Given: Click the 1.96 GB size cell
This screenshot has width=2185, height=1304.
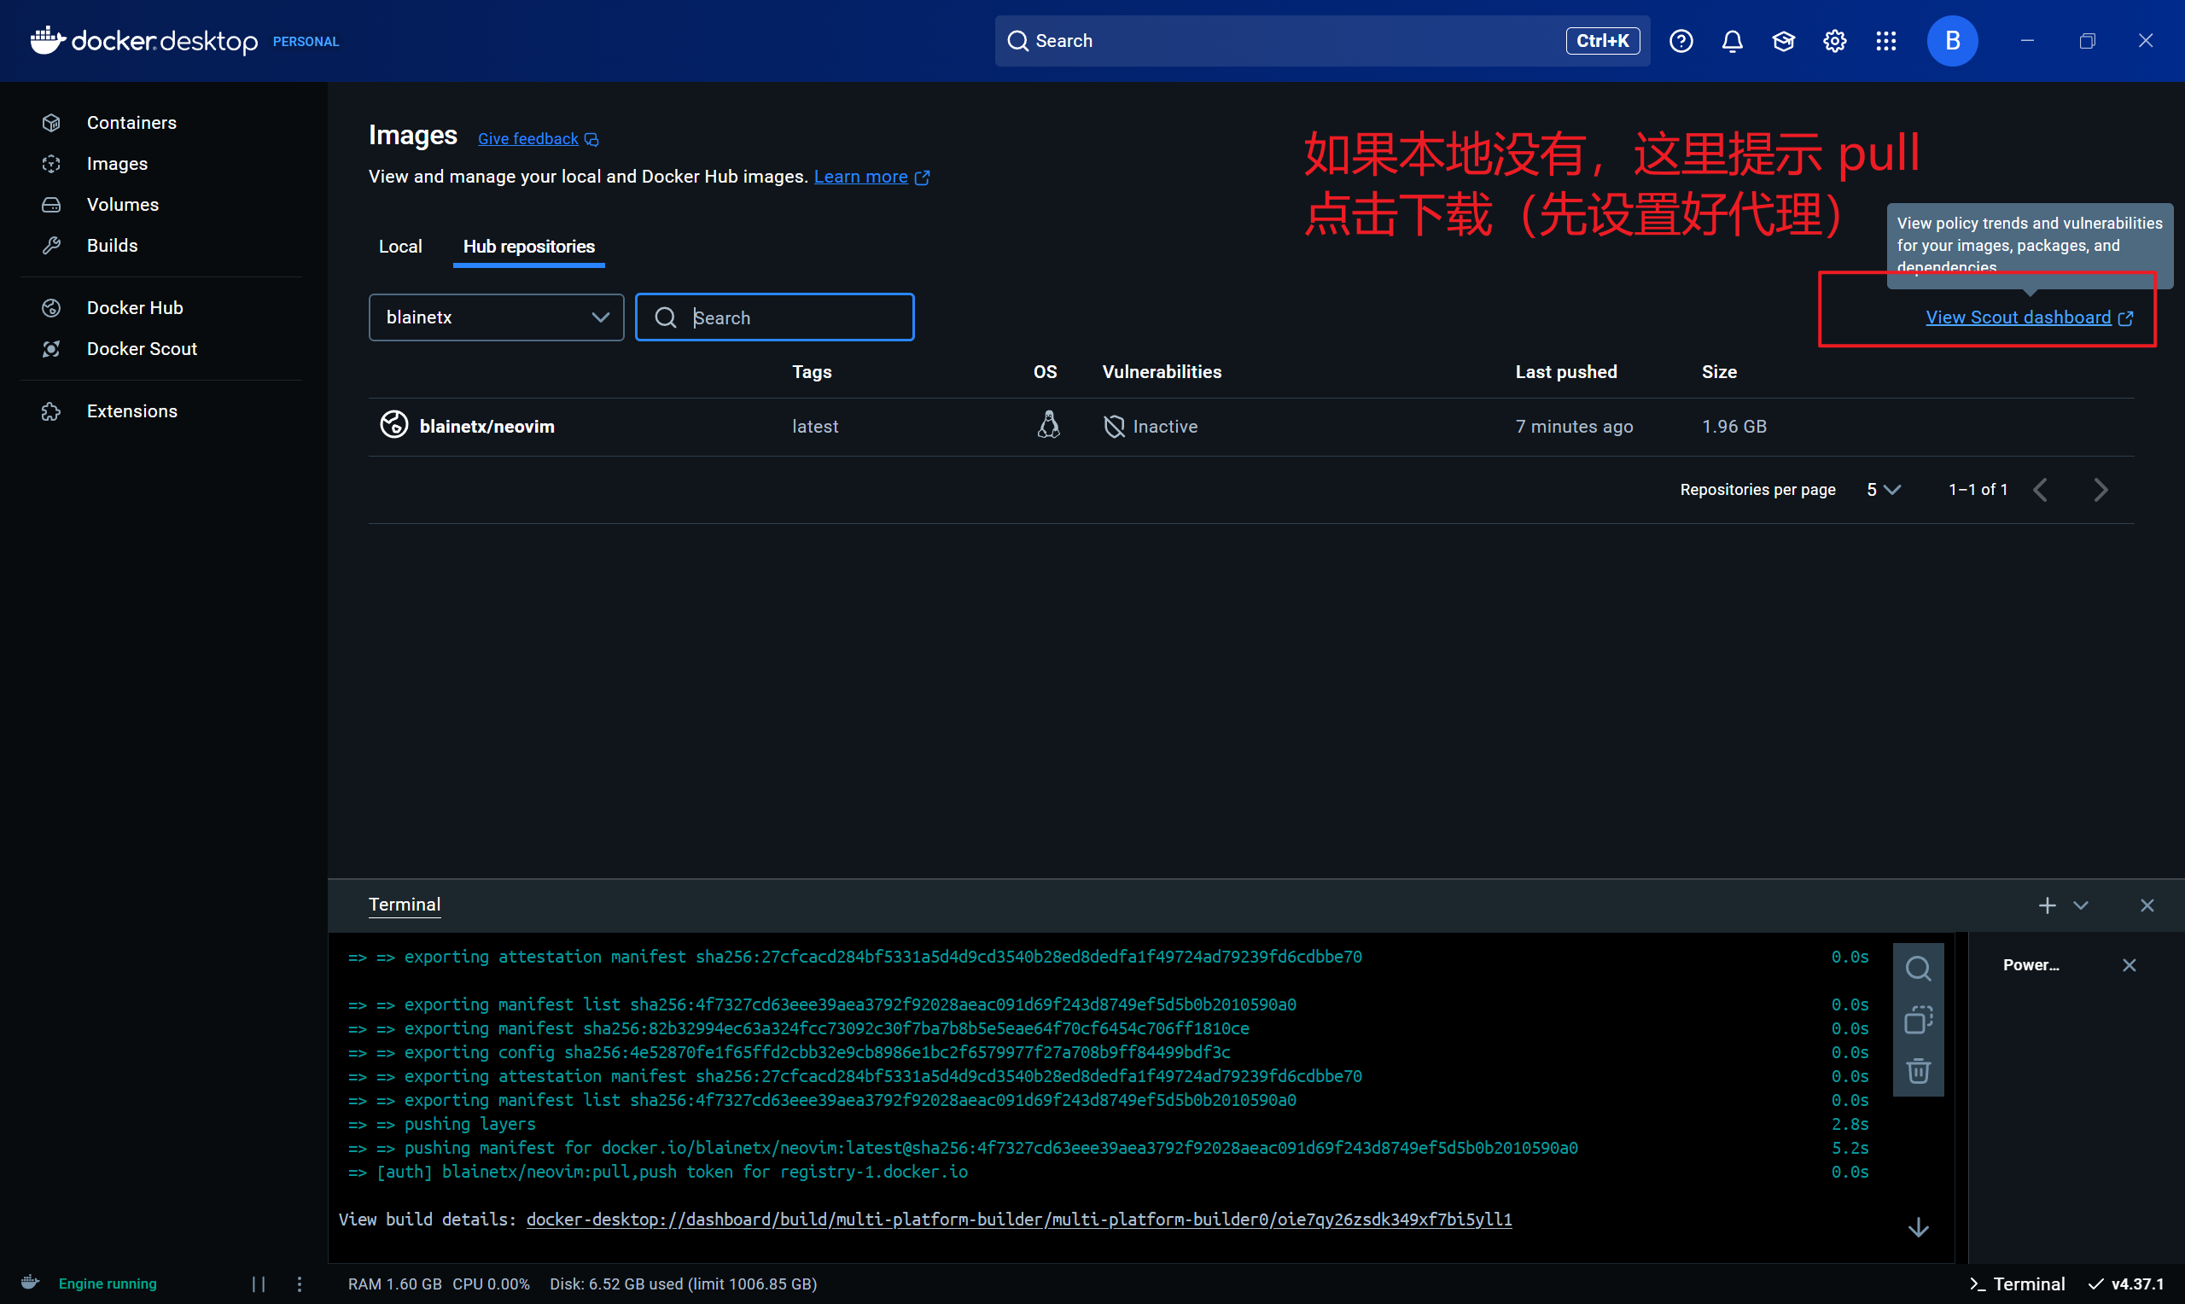Looking at the screenshot, I should click(1734, 426).
